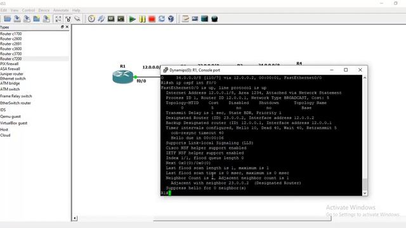This screenshot has height=228, width=406.
Task: Click console scrollbar down arrow
Action: coord(365,193)
